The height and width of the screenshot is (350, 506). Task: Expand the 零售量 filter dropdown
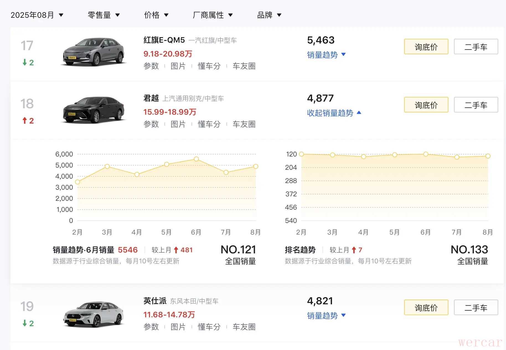click(104, 15)
